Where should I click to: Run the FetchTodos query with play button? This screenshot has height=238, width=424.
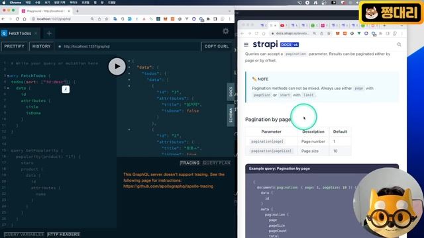click(x=117, y=66)
